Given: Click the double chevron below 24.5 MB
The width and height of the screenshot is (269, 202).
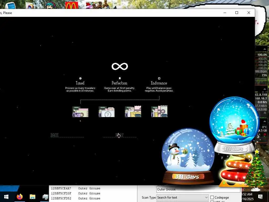Looking at the screenshot, I should 265,113.
